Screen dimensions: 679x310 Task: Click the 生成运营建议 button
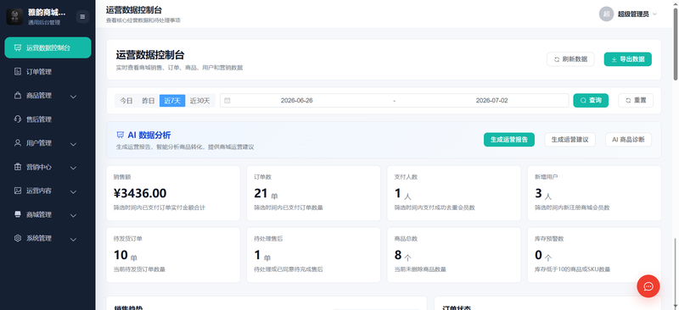(570, 140)
